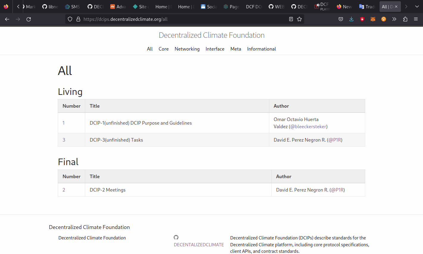This screenshot has width=423, height=254.
Task: Open the orange P extension icon
Action: (384, 19)
